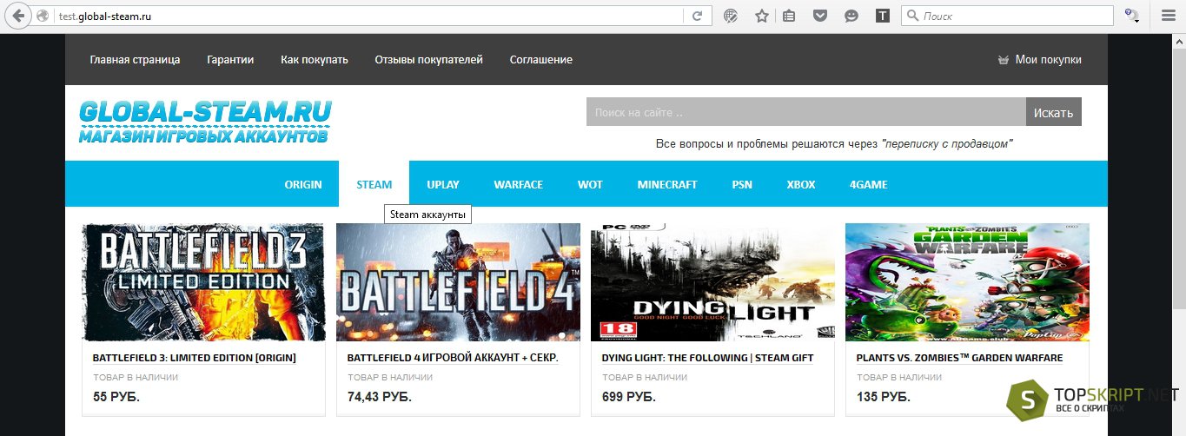
Task: Click the globe edit icon beside reload
Action: click(x=731, y=16)
